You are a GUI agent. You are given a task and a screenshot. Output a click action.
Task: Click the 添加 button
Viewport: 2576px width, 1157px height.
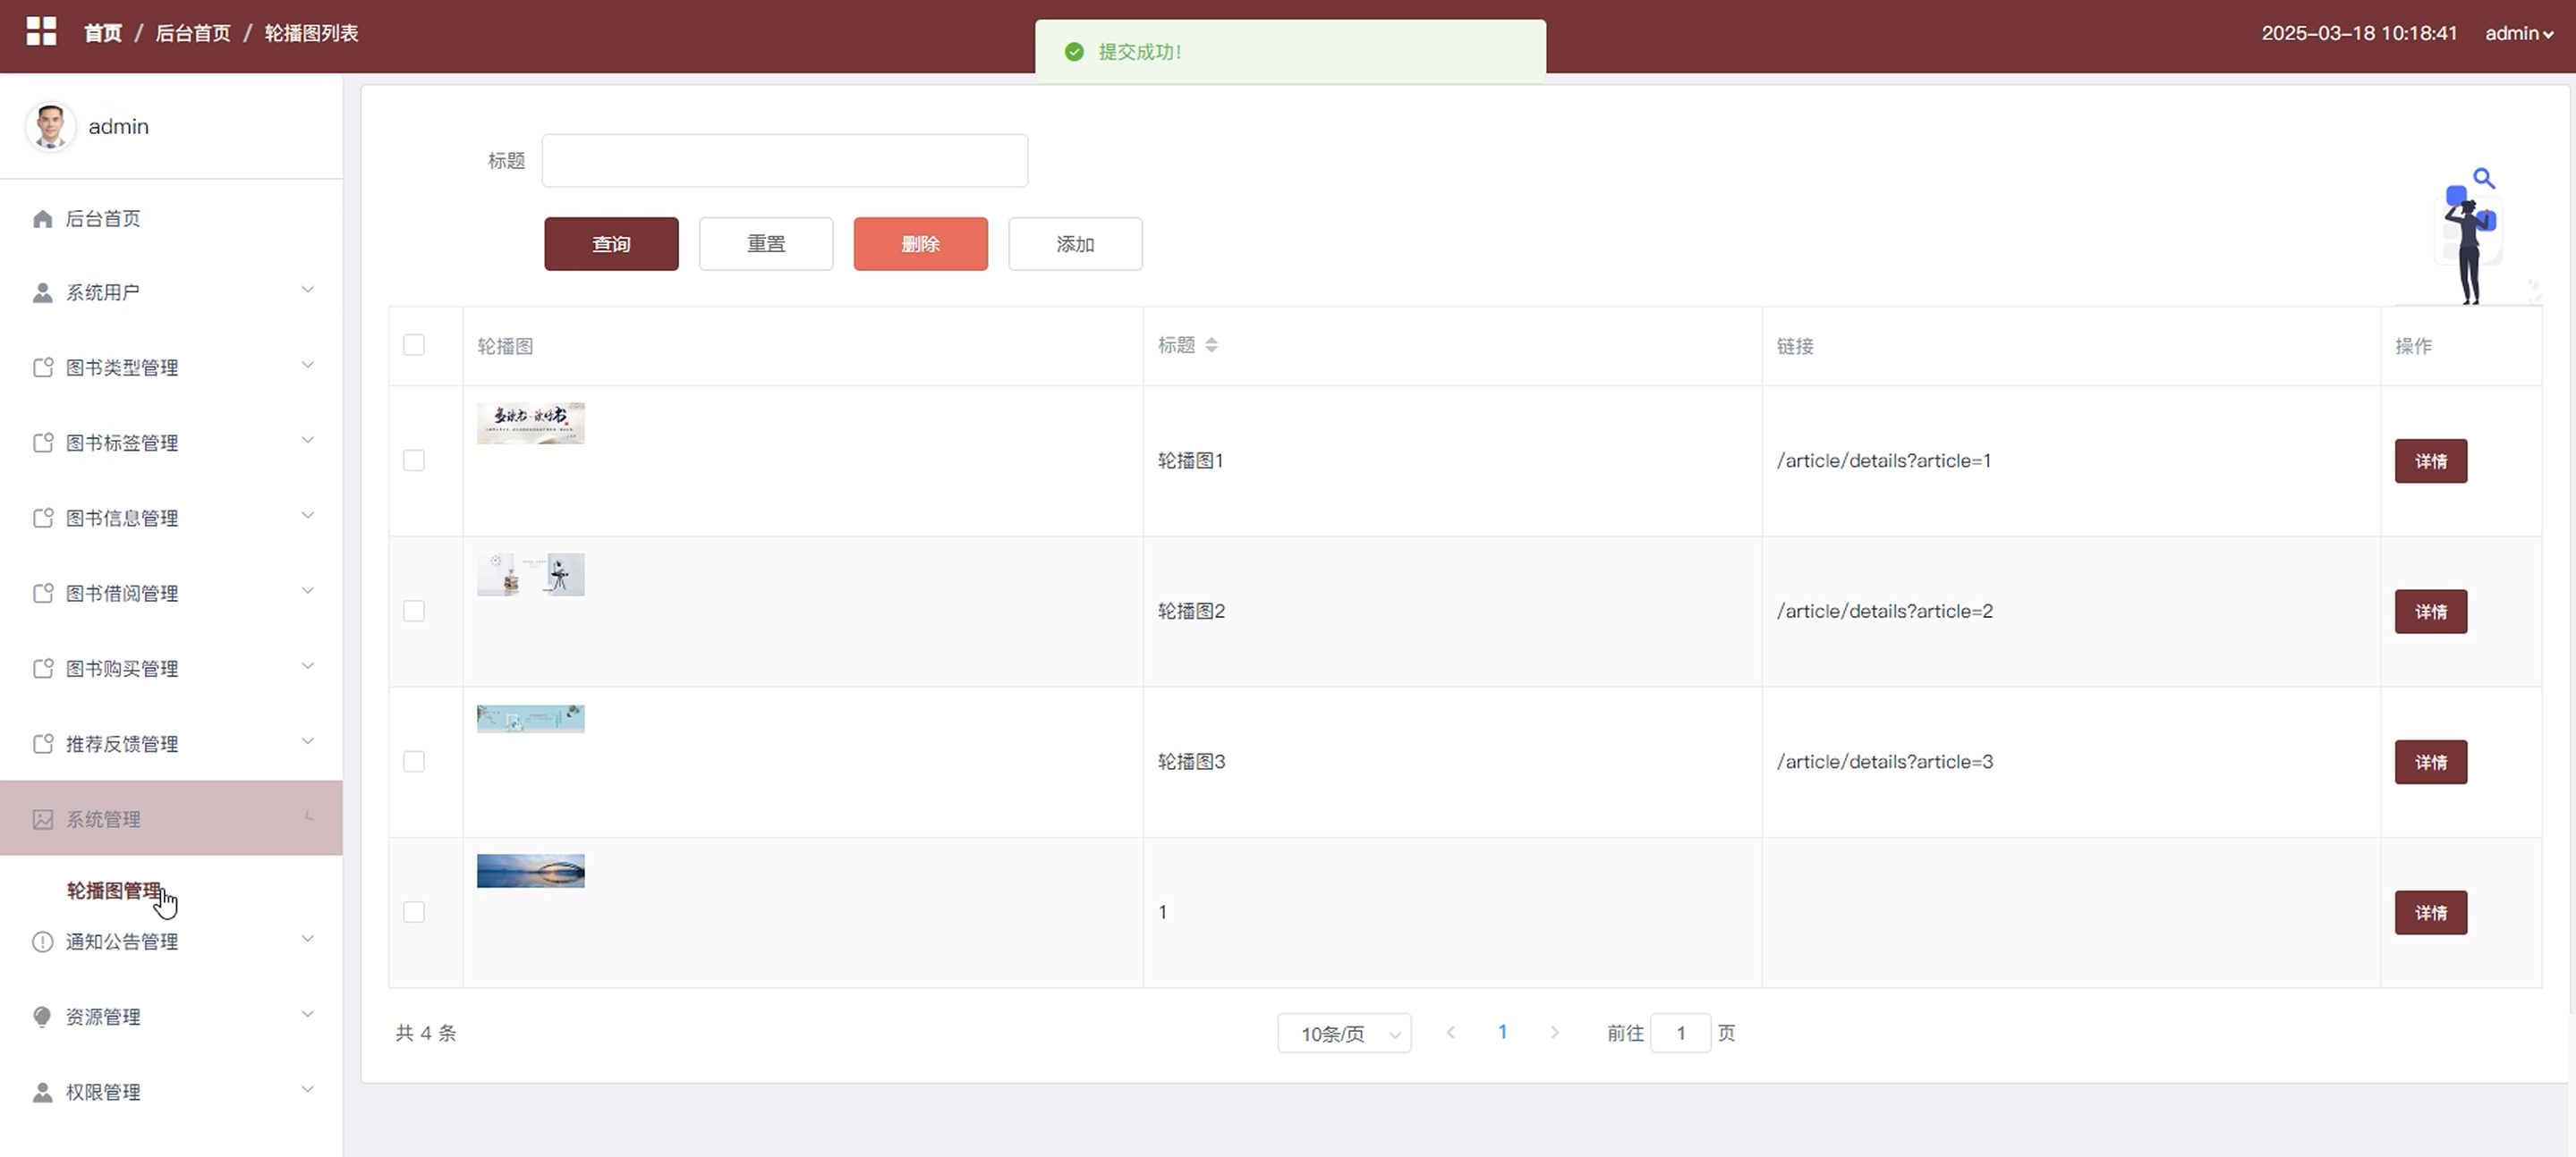click(1075, 244)
